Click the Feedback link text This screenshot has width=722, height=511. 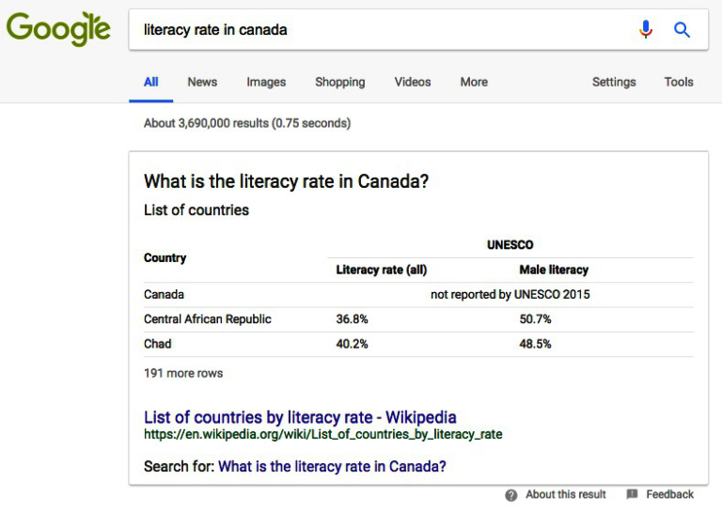pos(670,495)
